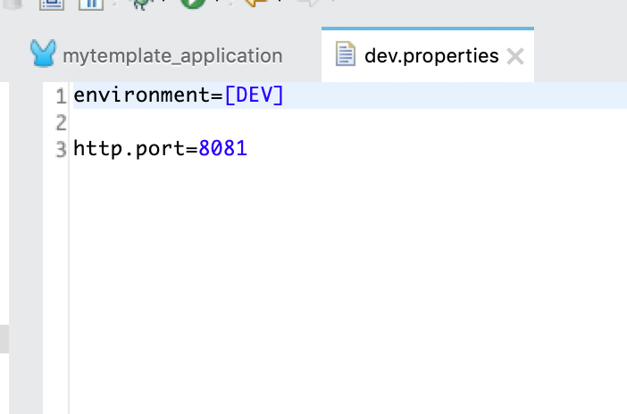Open the Back history dropdown arrow

tap(280, 1)
